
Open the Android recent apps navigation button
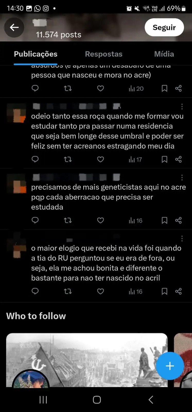pyautogui.click(x=43, y=400)
